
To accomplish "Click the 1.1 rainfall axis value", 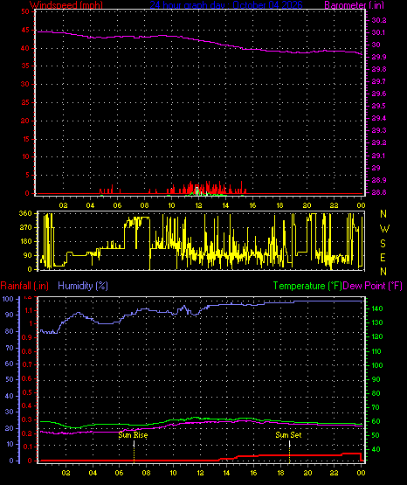I will pos(28,310).
